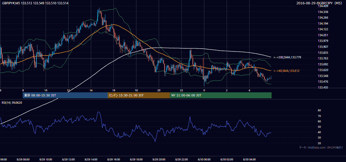Click the 東京 08:00-15:30 JST session bar
This screenshot has width=346, height=162.
point(65,95)
